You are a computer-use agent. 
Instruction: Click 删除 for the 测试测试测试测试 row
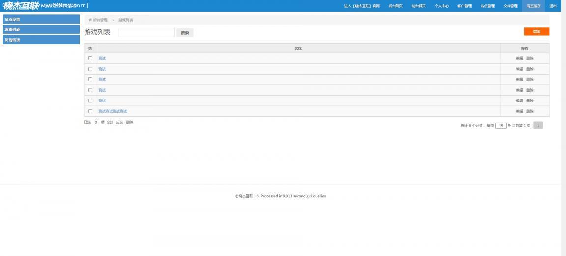(530, 111)
